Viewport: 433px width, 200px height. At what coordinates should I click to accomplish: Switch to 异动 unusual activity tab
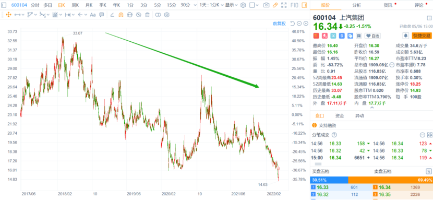[x=359, y=116]
